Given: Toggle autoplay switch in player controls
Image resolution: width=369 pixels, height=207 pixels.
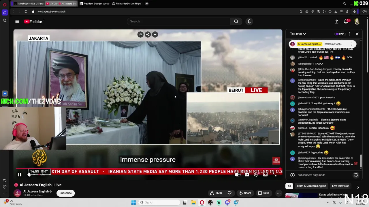Looking at the screenshot, I should click(238, 175).
